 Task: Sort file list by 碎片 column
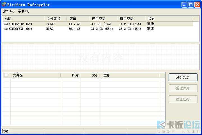click(x=70, y=75)
